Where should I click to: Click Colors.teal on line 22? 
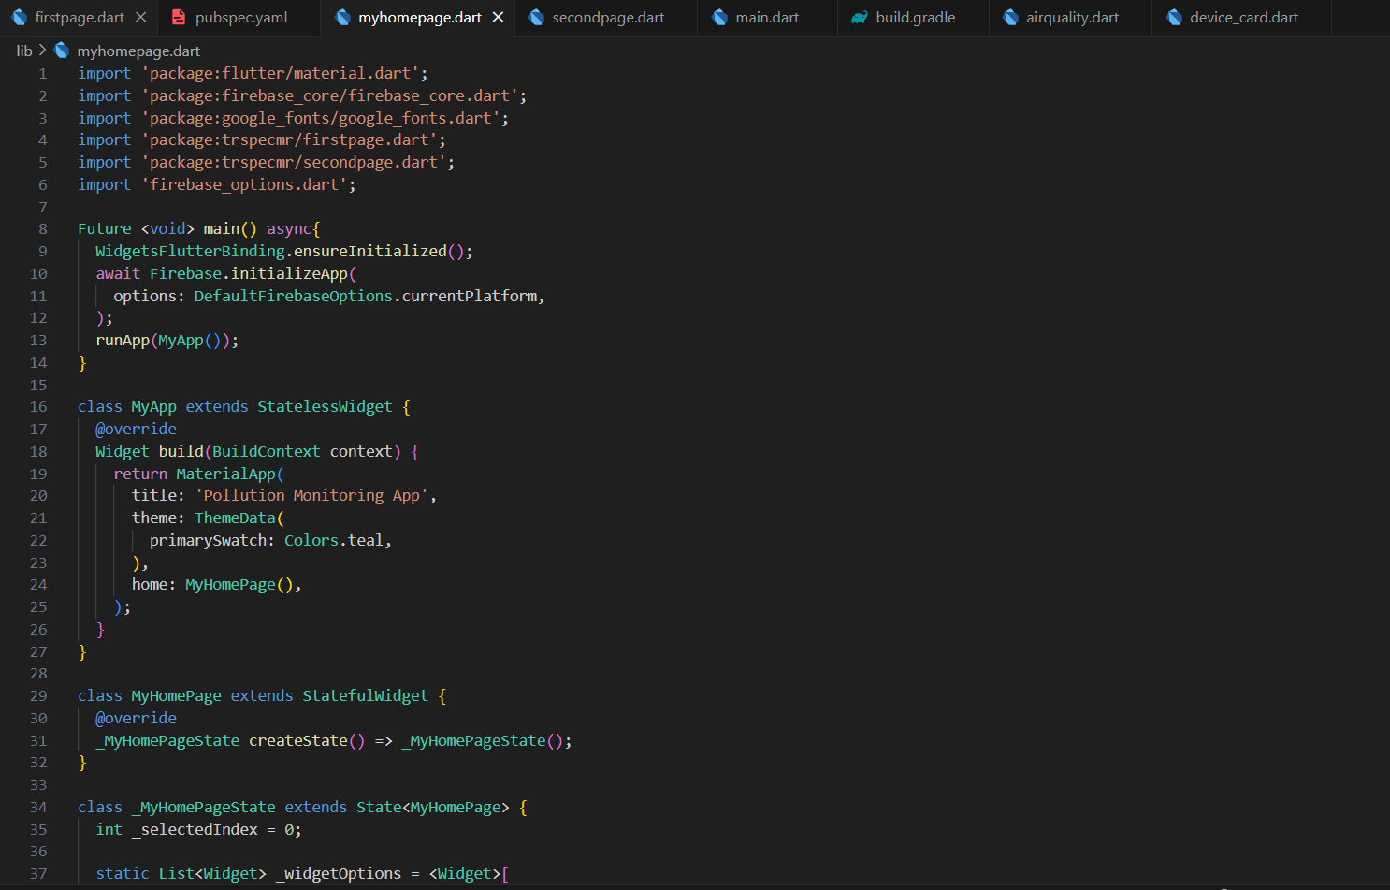coord(334,541)
